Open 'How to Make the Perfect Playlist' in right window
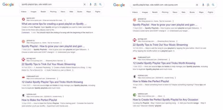 [151, 81]
